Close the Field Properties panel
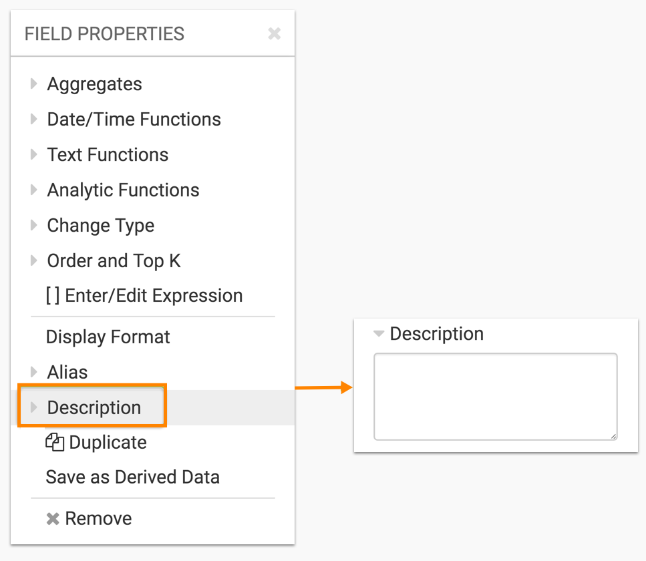646x561 pixels. [x=274, y=34]
